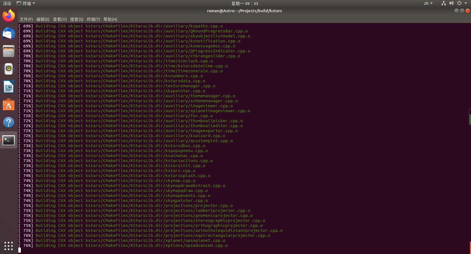
Task: Click line with qcustomplot.cpp.o
Action: (x=126, y=141)
